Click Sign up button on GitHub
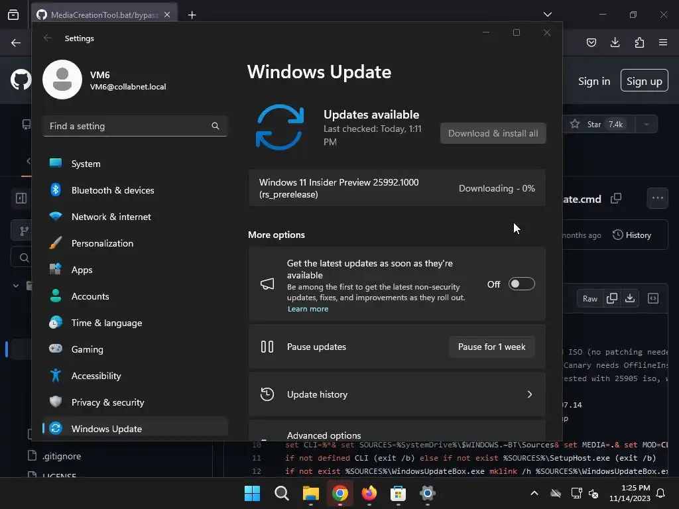Viewport: 679px width, 509px height. [x=644, y=80]
